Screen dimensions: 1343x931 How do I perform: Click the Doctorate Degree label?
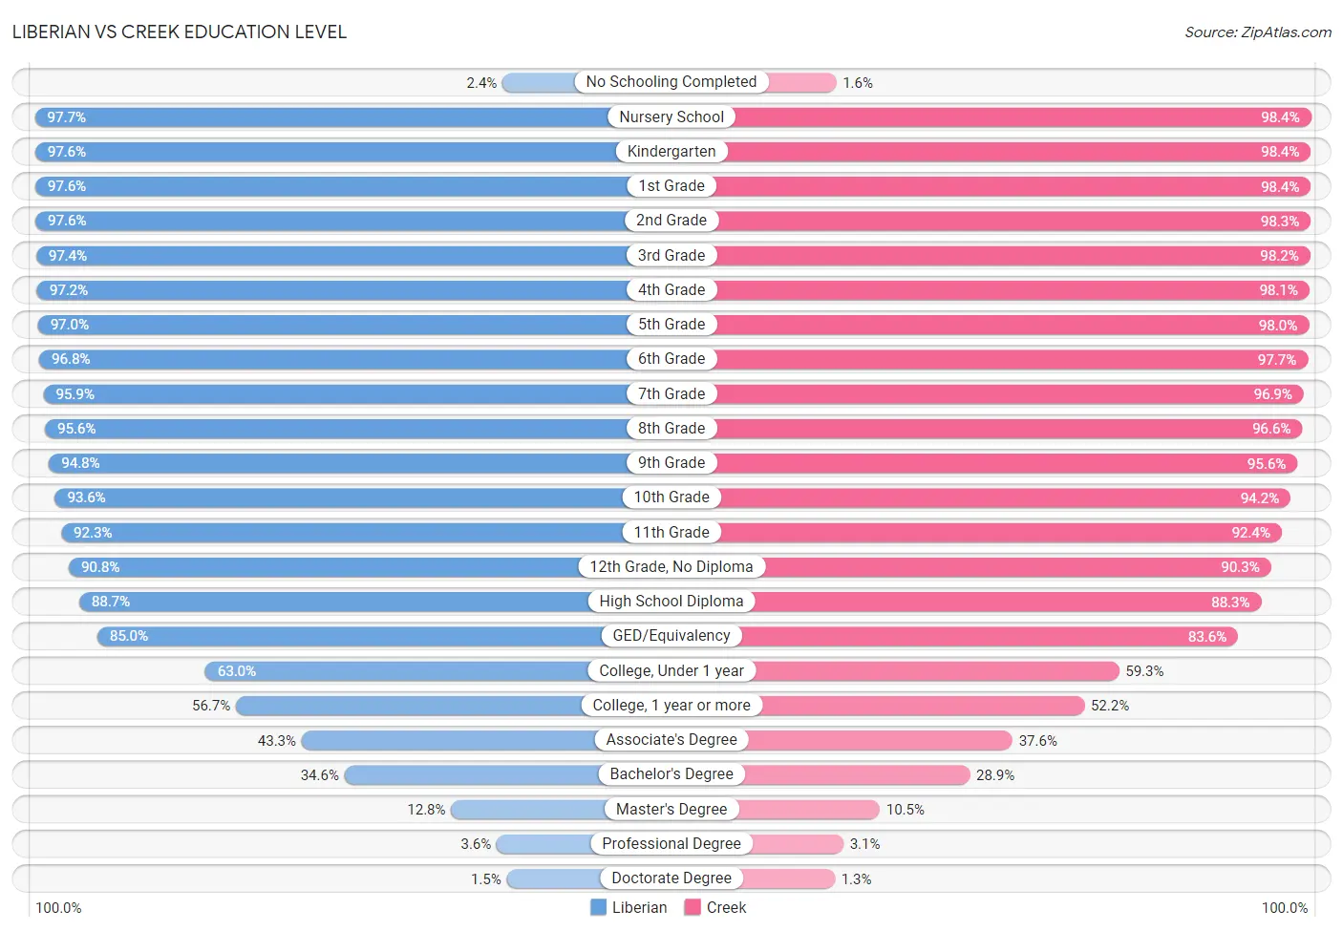671,878
